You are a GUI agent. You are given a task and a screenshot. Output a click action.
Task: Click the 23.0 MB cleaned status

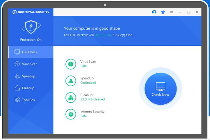93,99
